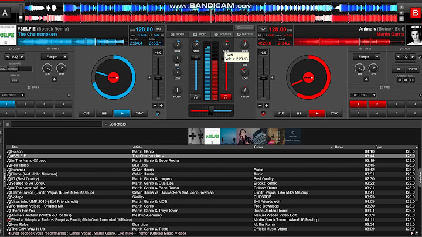422x237 pixels.
Task: Click deck A pitch minus button
Action: click(x=155, y=106)
